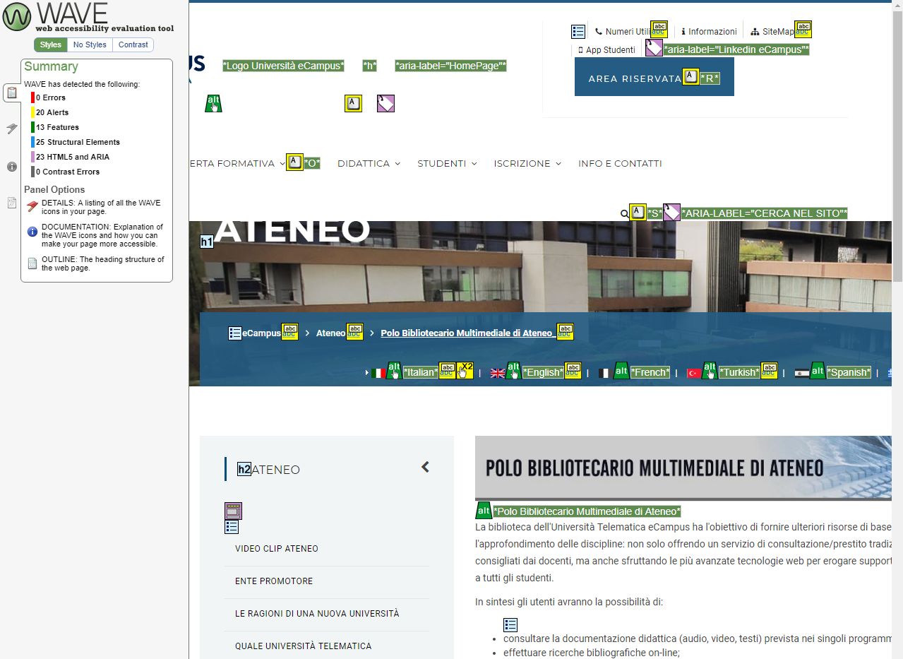Click the Polo Bibliotecario Multimediale banner image

tap(683, 468)
